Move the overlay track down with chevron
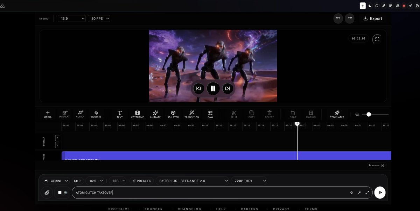The width and height of the screenshot is (420, 211). [x=57, y=145]
